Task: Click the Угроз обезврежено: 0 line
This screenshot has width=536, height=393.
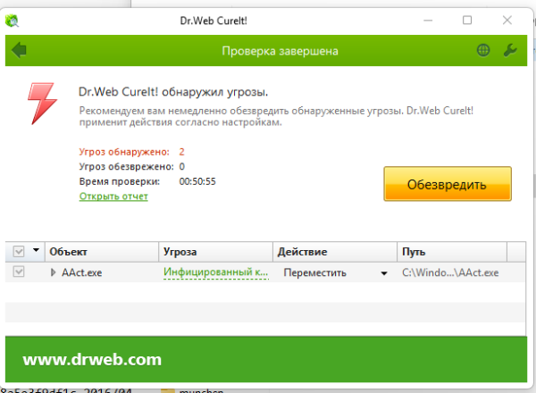Action: 131,166
